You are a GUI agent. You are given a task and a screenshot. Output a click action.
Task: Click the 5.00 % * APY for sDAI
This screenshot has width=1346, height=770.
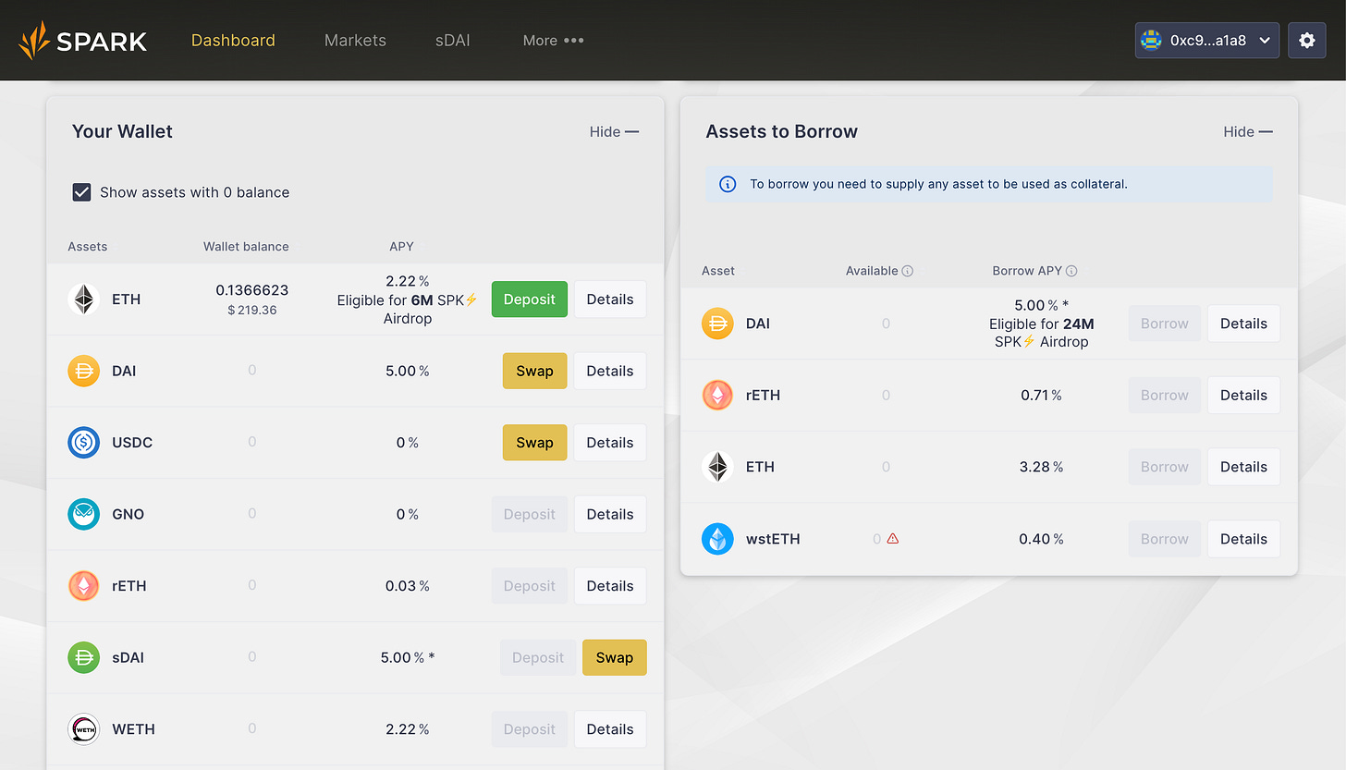(408, 658)
